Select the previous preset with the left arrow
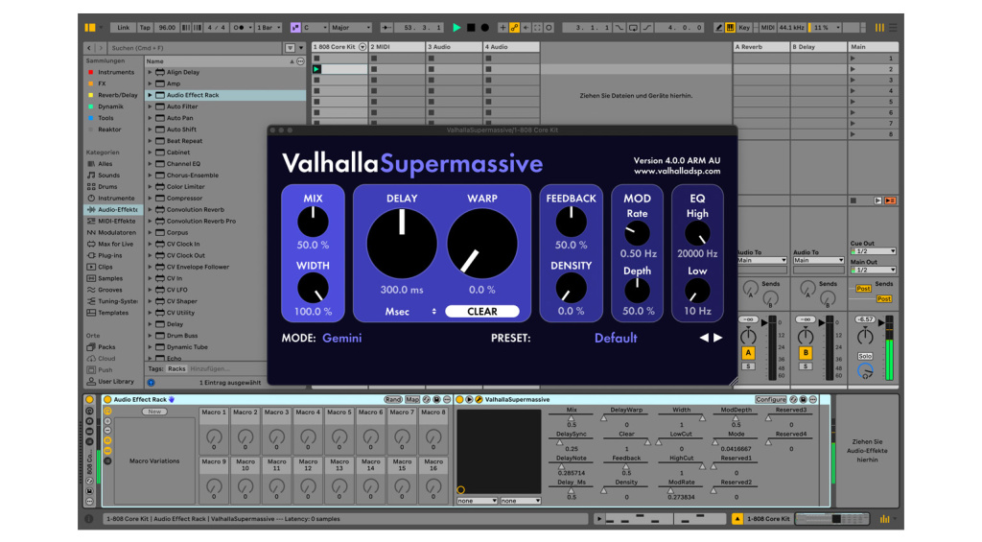 [704, 338]
